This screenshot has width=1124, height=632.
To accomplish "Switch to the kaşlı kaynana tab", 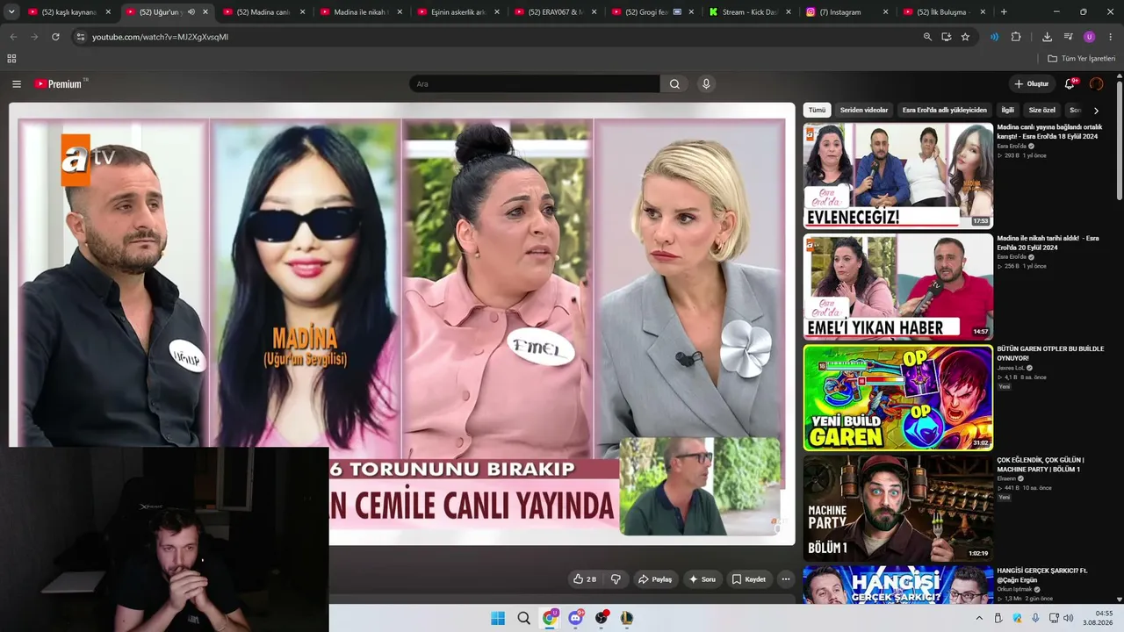I will pos(67,12).
